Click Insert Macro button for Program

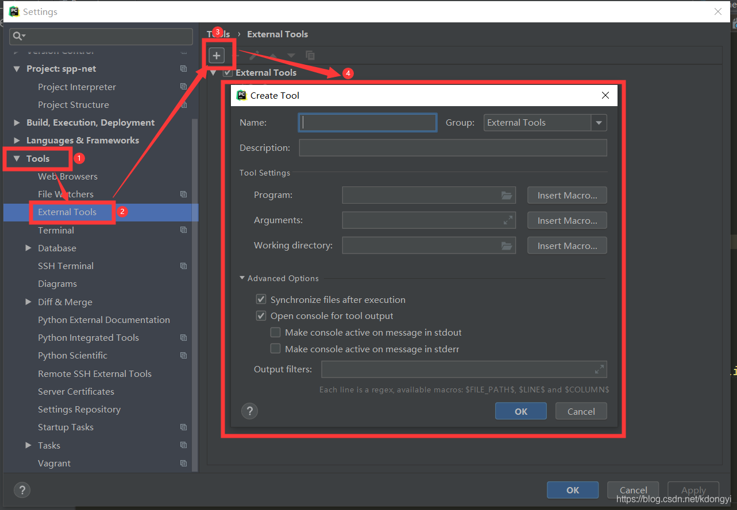(x=567, y=196)
